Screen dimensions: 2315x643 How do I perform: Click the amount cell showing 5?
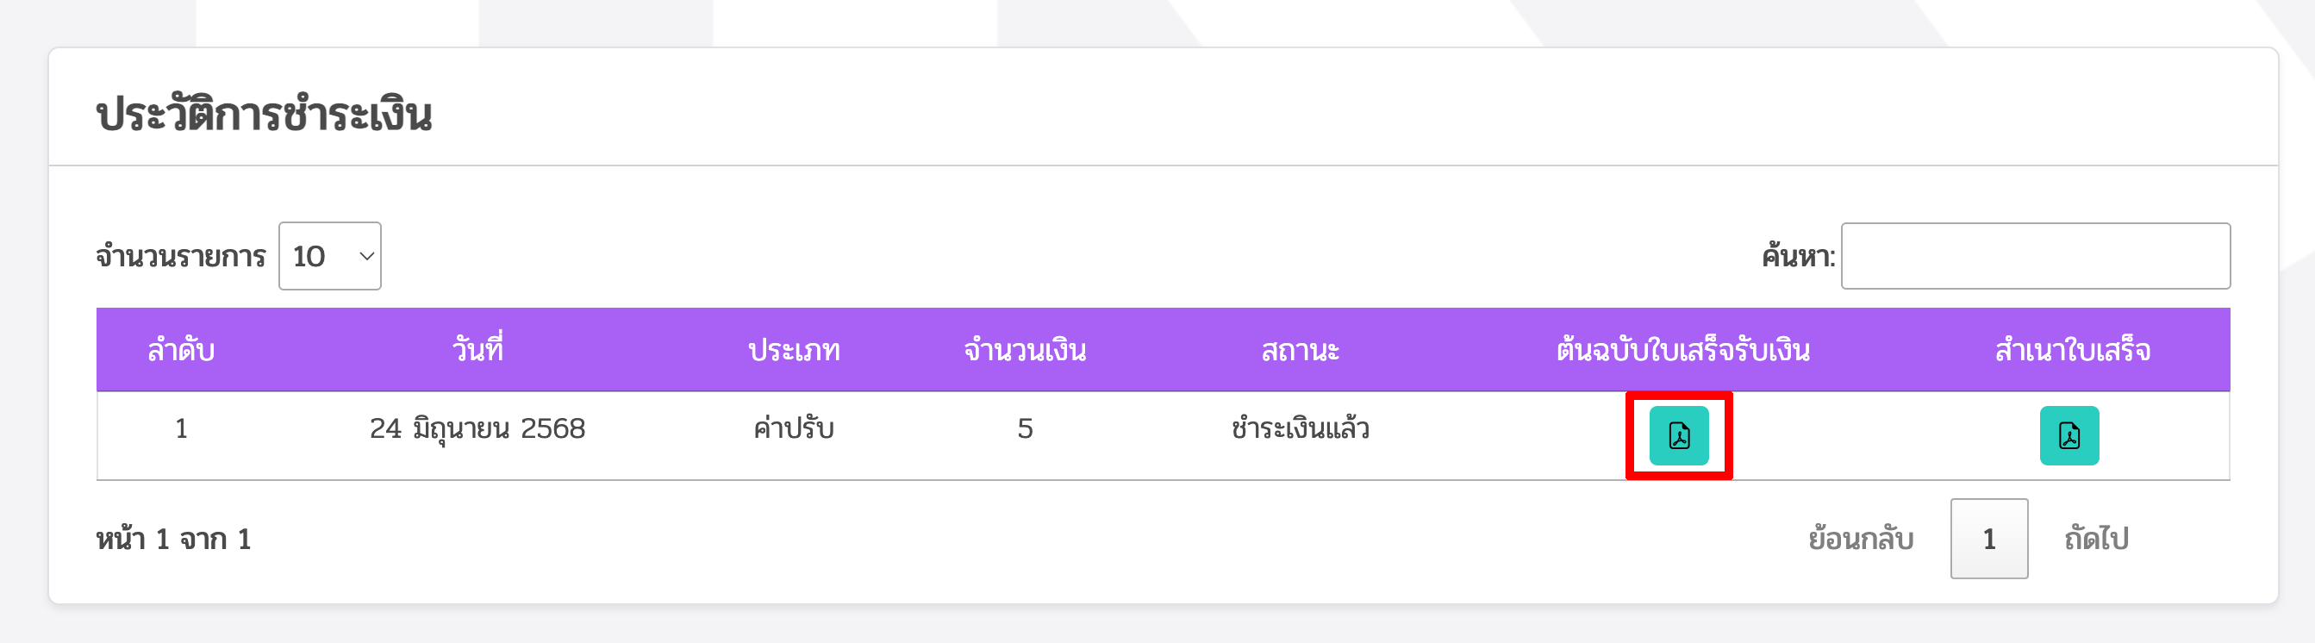1025,429
